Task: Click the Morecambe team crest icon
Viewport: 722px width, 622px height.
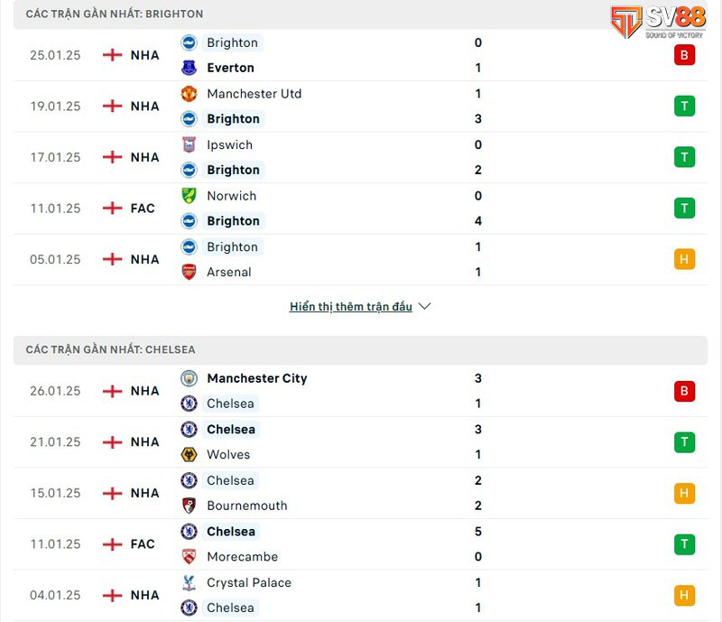Action: coord(189,557)
